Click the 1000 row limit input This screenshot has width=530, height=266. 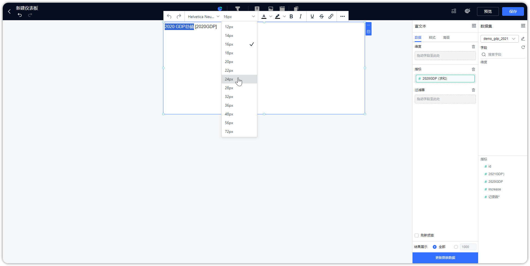pos(468,247)
